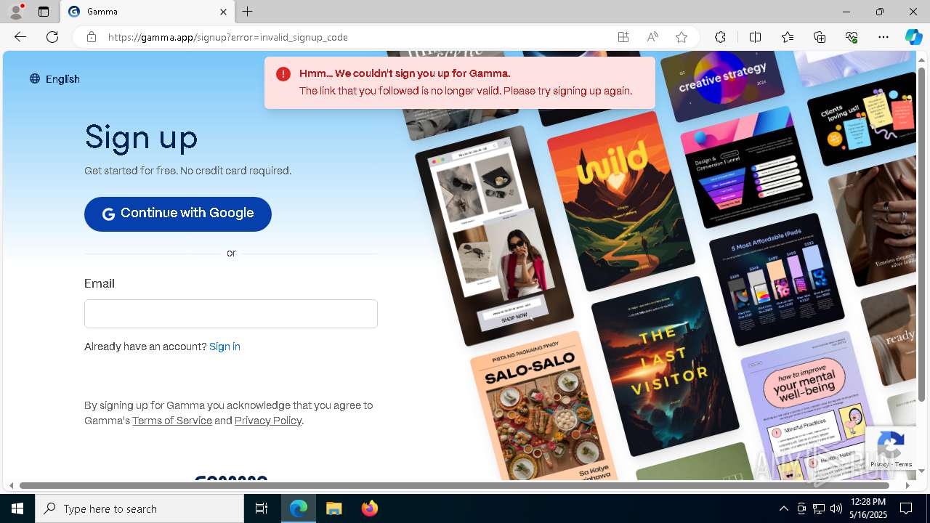Image resolution: width=930 pixels, height=523 pixels.
Task: Click the globe language icon
Action: pos(35,79)
